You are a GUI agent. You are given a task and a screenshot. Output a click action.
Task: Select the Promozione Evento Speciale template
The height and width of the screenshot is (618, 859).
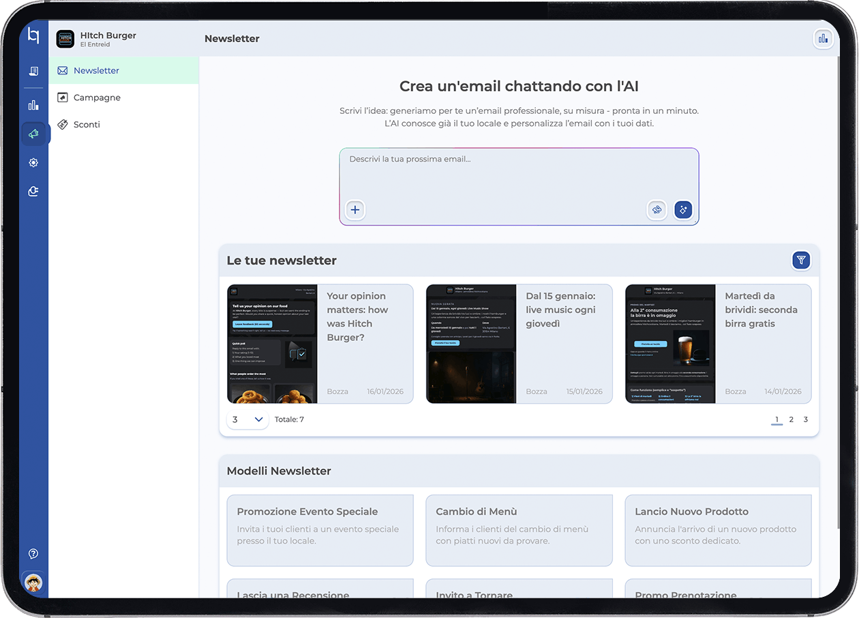click(x=320, y=530)
